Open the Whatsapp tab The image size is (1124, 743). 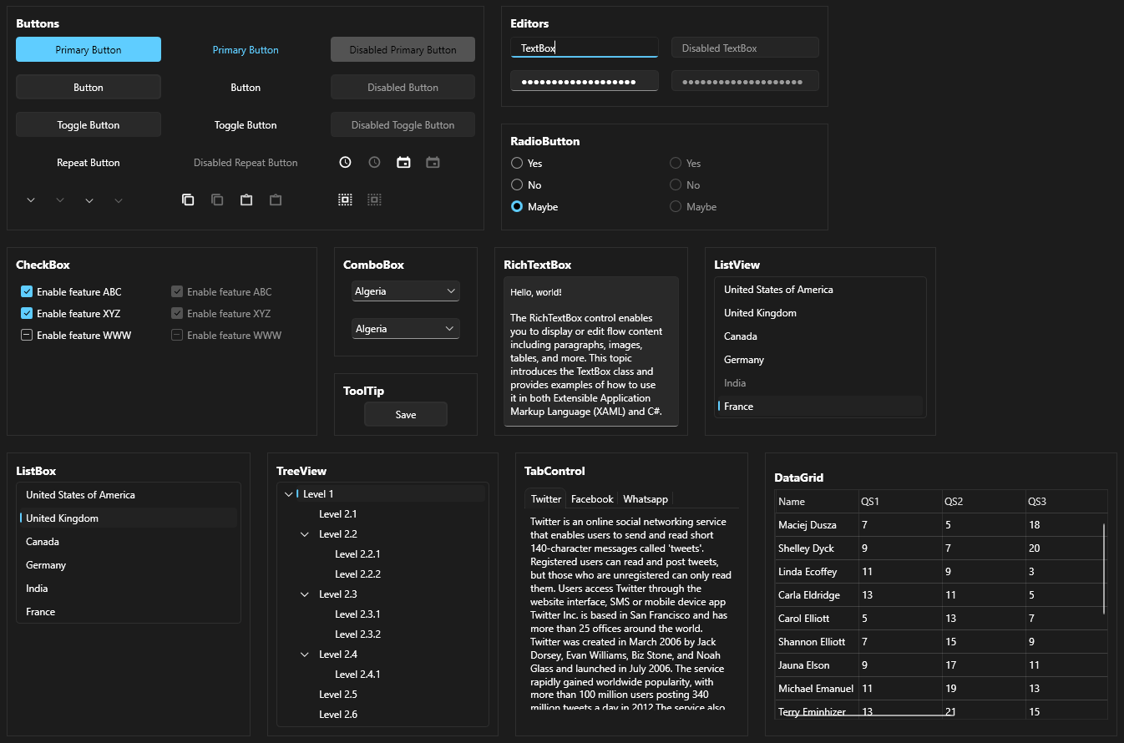click(646, 499)
